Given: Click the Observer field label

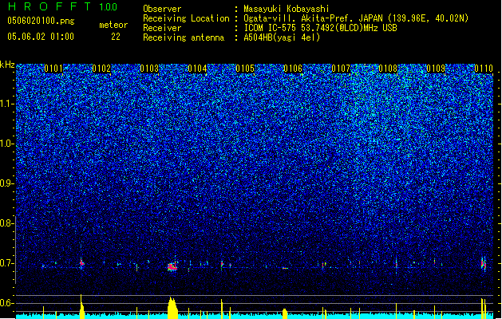Looking at the screenshot, I should coord(162,9).
